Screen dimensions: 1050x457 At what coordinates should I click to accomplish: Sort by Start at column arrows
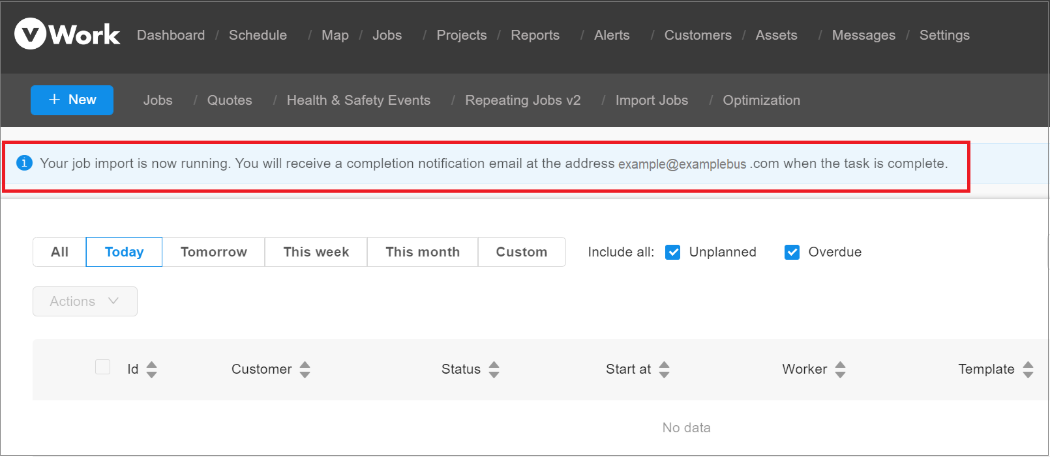coord(665,369)
